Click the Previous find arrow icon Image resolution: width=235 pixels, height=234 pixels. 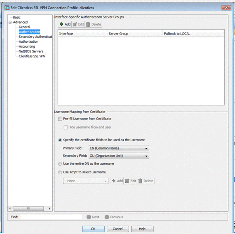click(107, 217)
